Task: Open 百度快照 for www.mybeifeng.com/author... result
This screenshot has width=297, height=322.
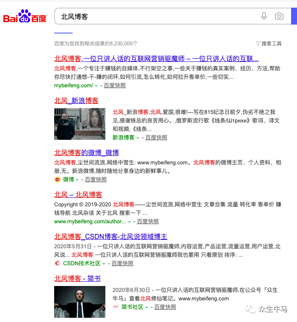Action: pyautogui.click(x=148, y=221)
